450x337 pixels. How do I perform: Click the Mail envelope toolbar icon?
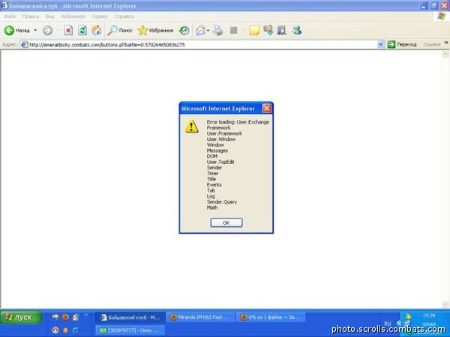200,31
